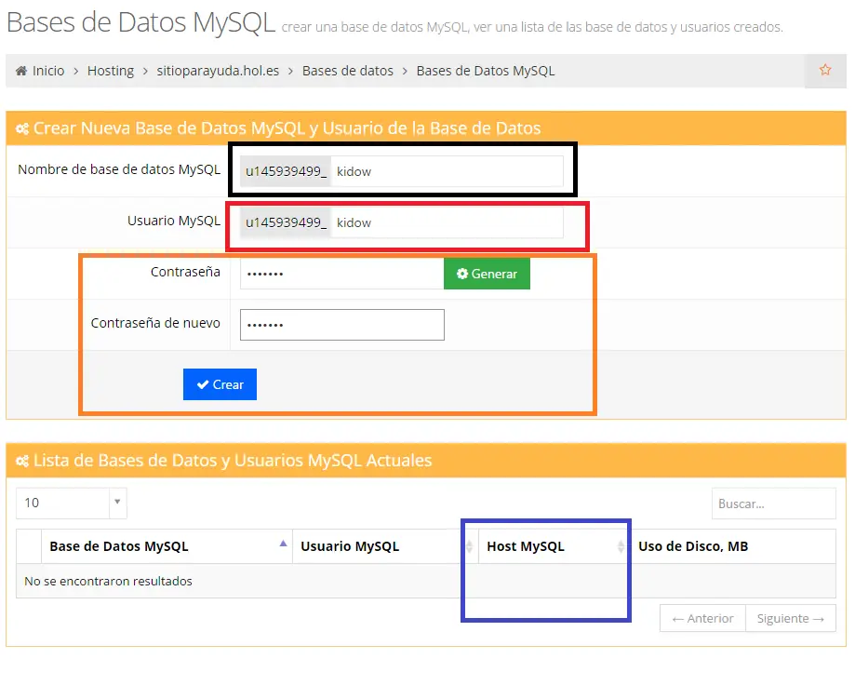Viewport: 855px width, 685px height.
Task: Click the 'Lista de Bases de Datos' panel title
Action: pyautogui.click(x=233, y=461)
